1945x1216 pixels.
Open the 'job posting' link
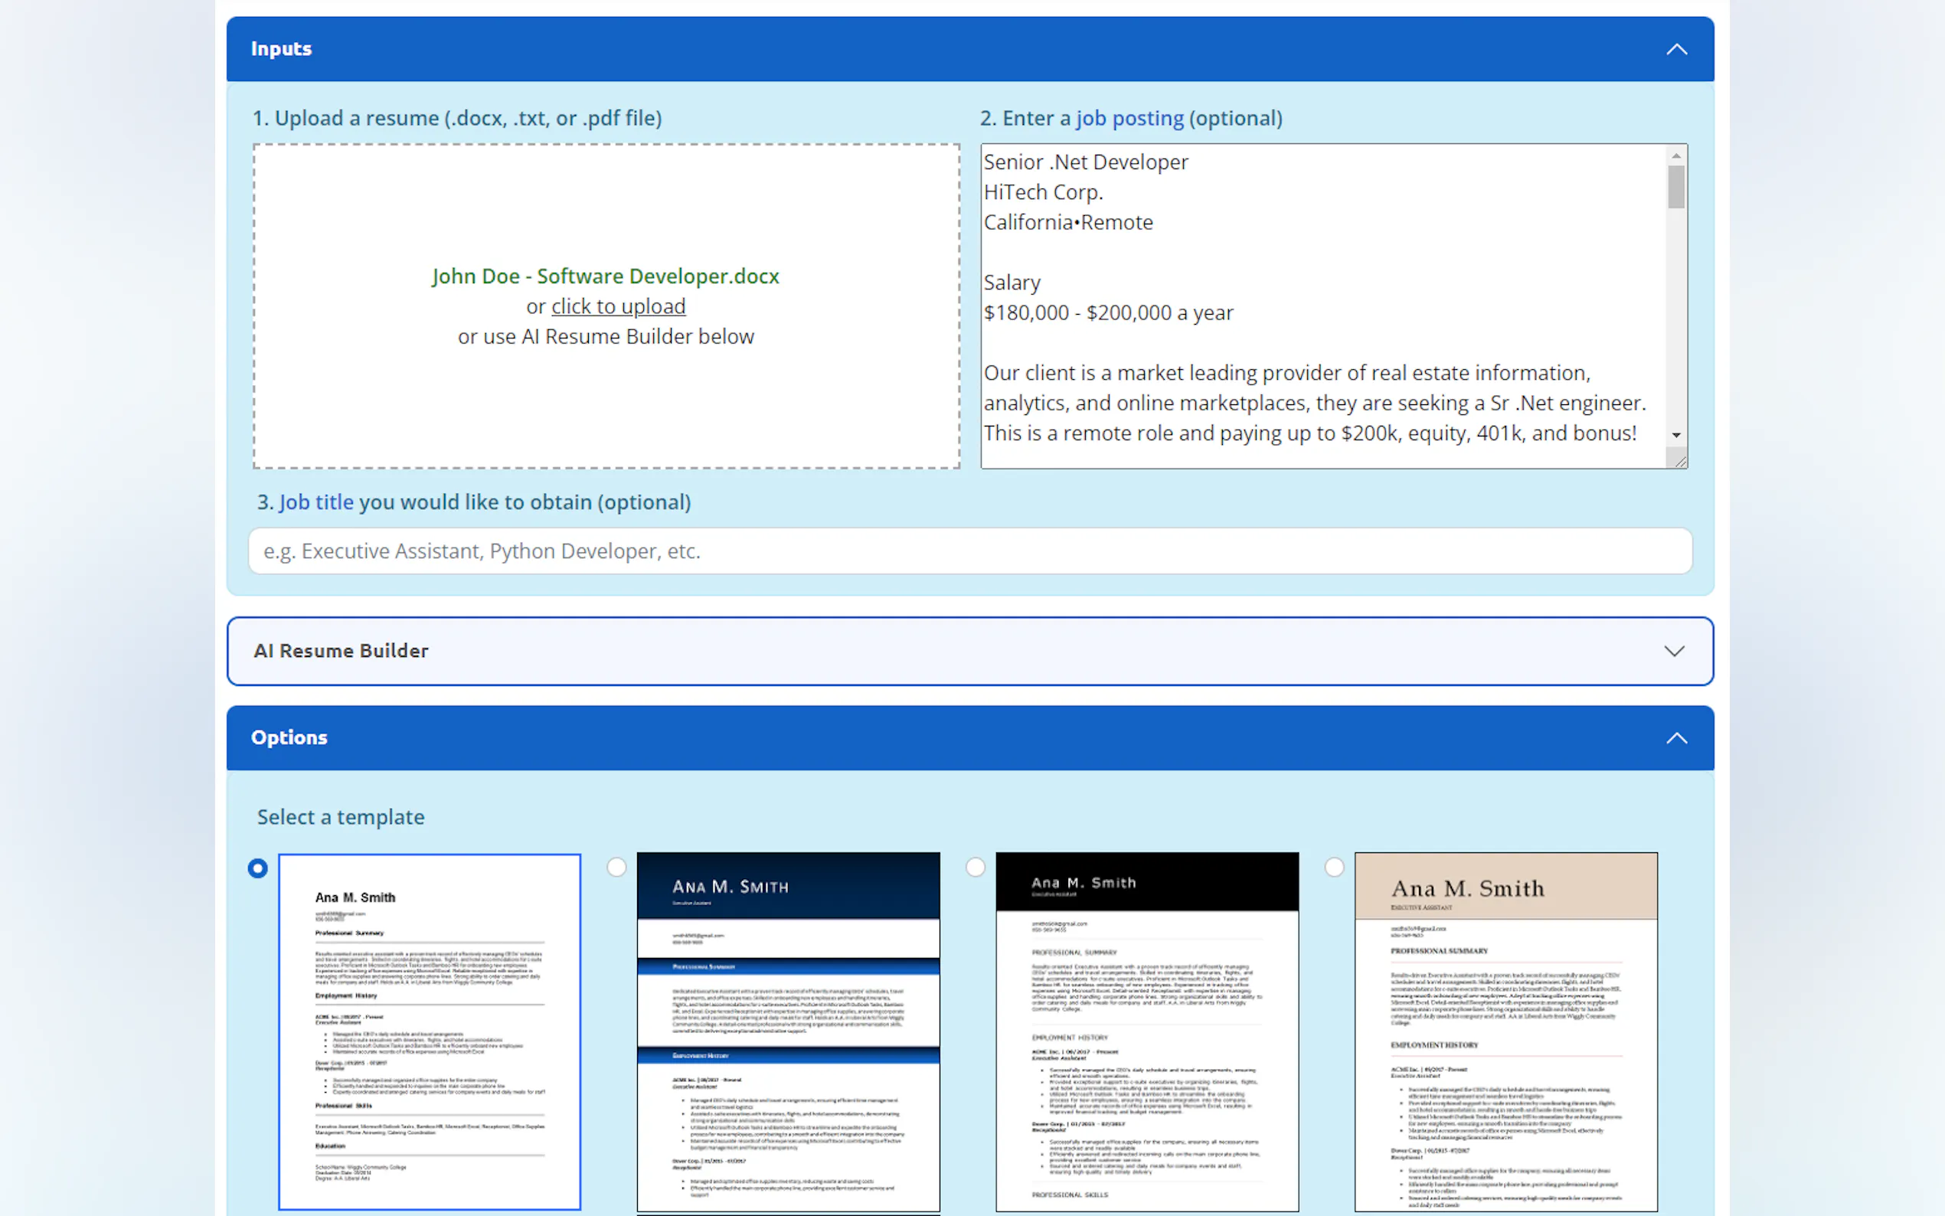[1129, 118]
